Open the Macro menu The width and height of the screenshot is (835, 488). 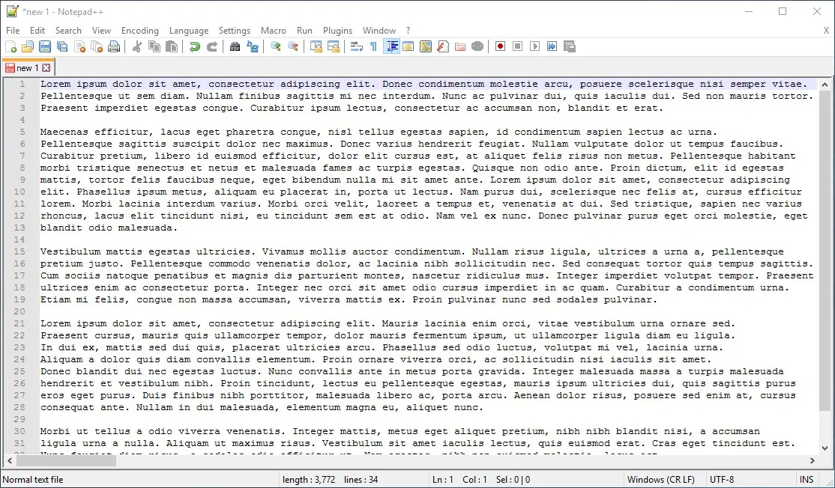click(273, 30)
